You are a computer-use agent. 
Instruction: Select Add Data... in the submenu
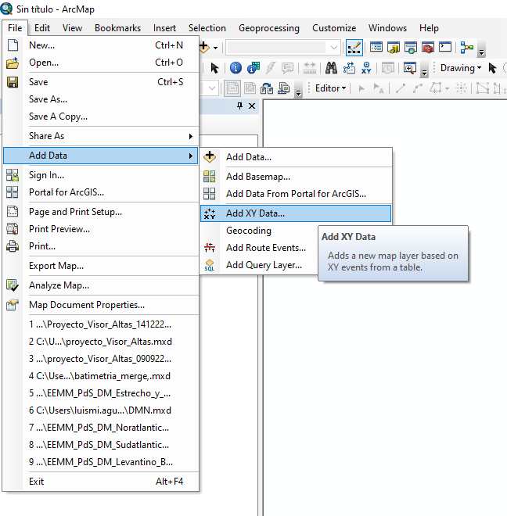[296, 157]
